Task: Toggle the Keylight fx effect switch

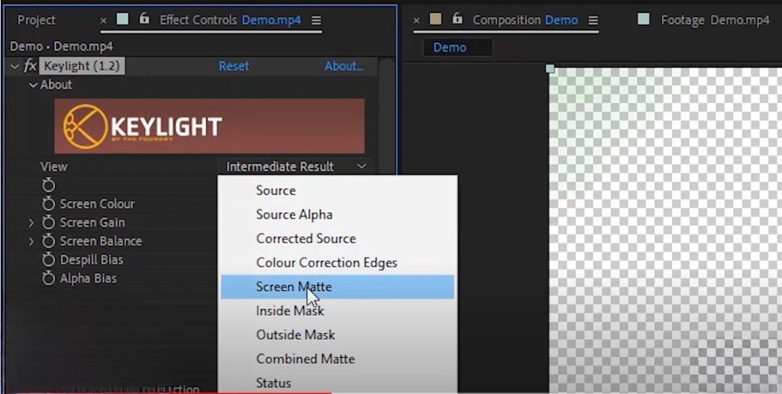Action: pos(31,66)
